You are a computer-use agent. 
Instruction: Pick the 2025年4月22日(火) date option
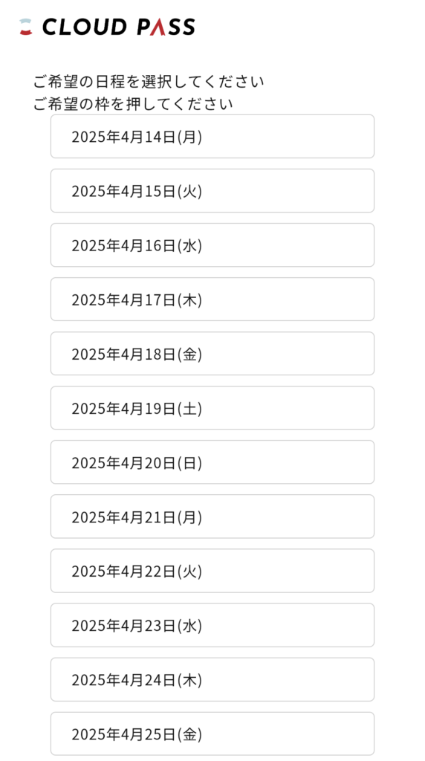[212, 571]
